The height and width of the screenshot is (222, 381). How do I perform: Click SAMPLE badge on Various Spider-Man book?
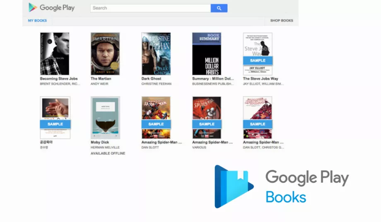click(207, 124)
